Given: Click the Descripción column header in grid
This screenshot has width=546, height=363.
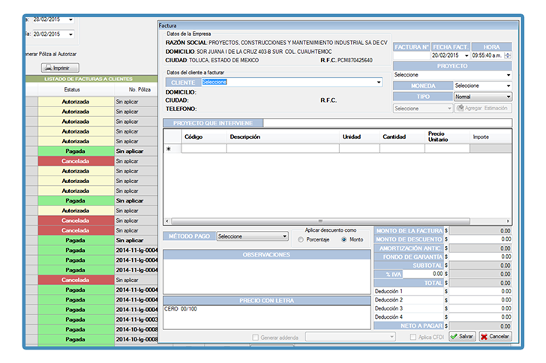Looking at the screenshot, I should point(244,137).
